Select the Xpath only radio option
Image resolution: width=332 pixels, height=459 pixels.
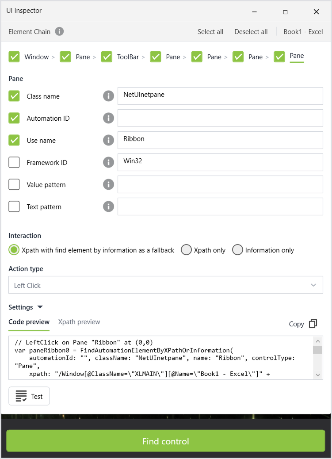[186, 250]
